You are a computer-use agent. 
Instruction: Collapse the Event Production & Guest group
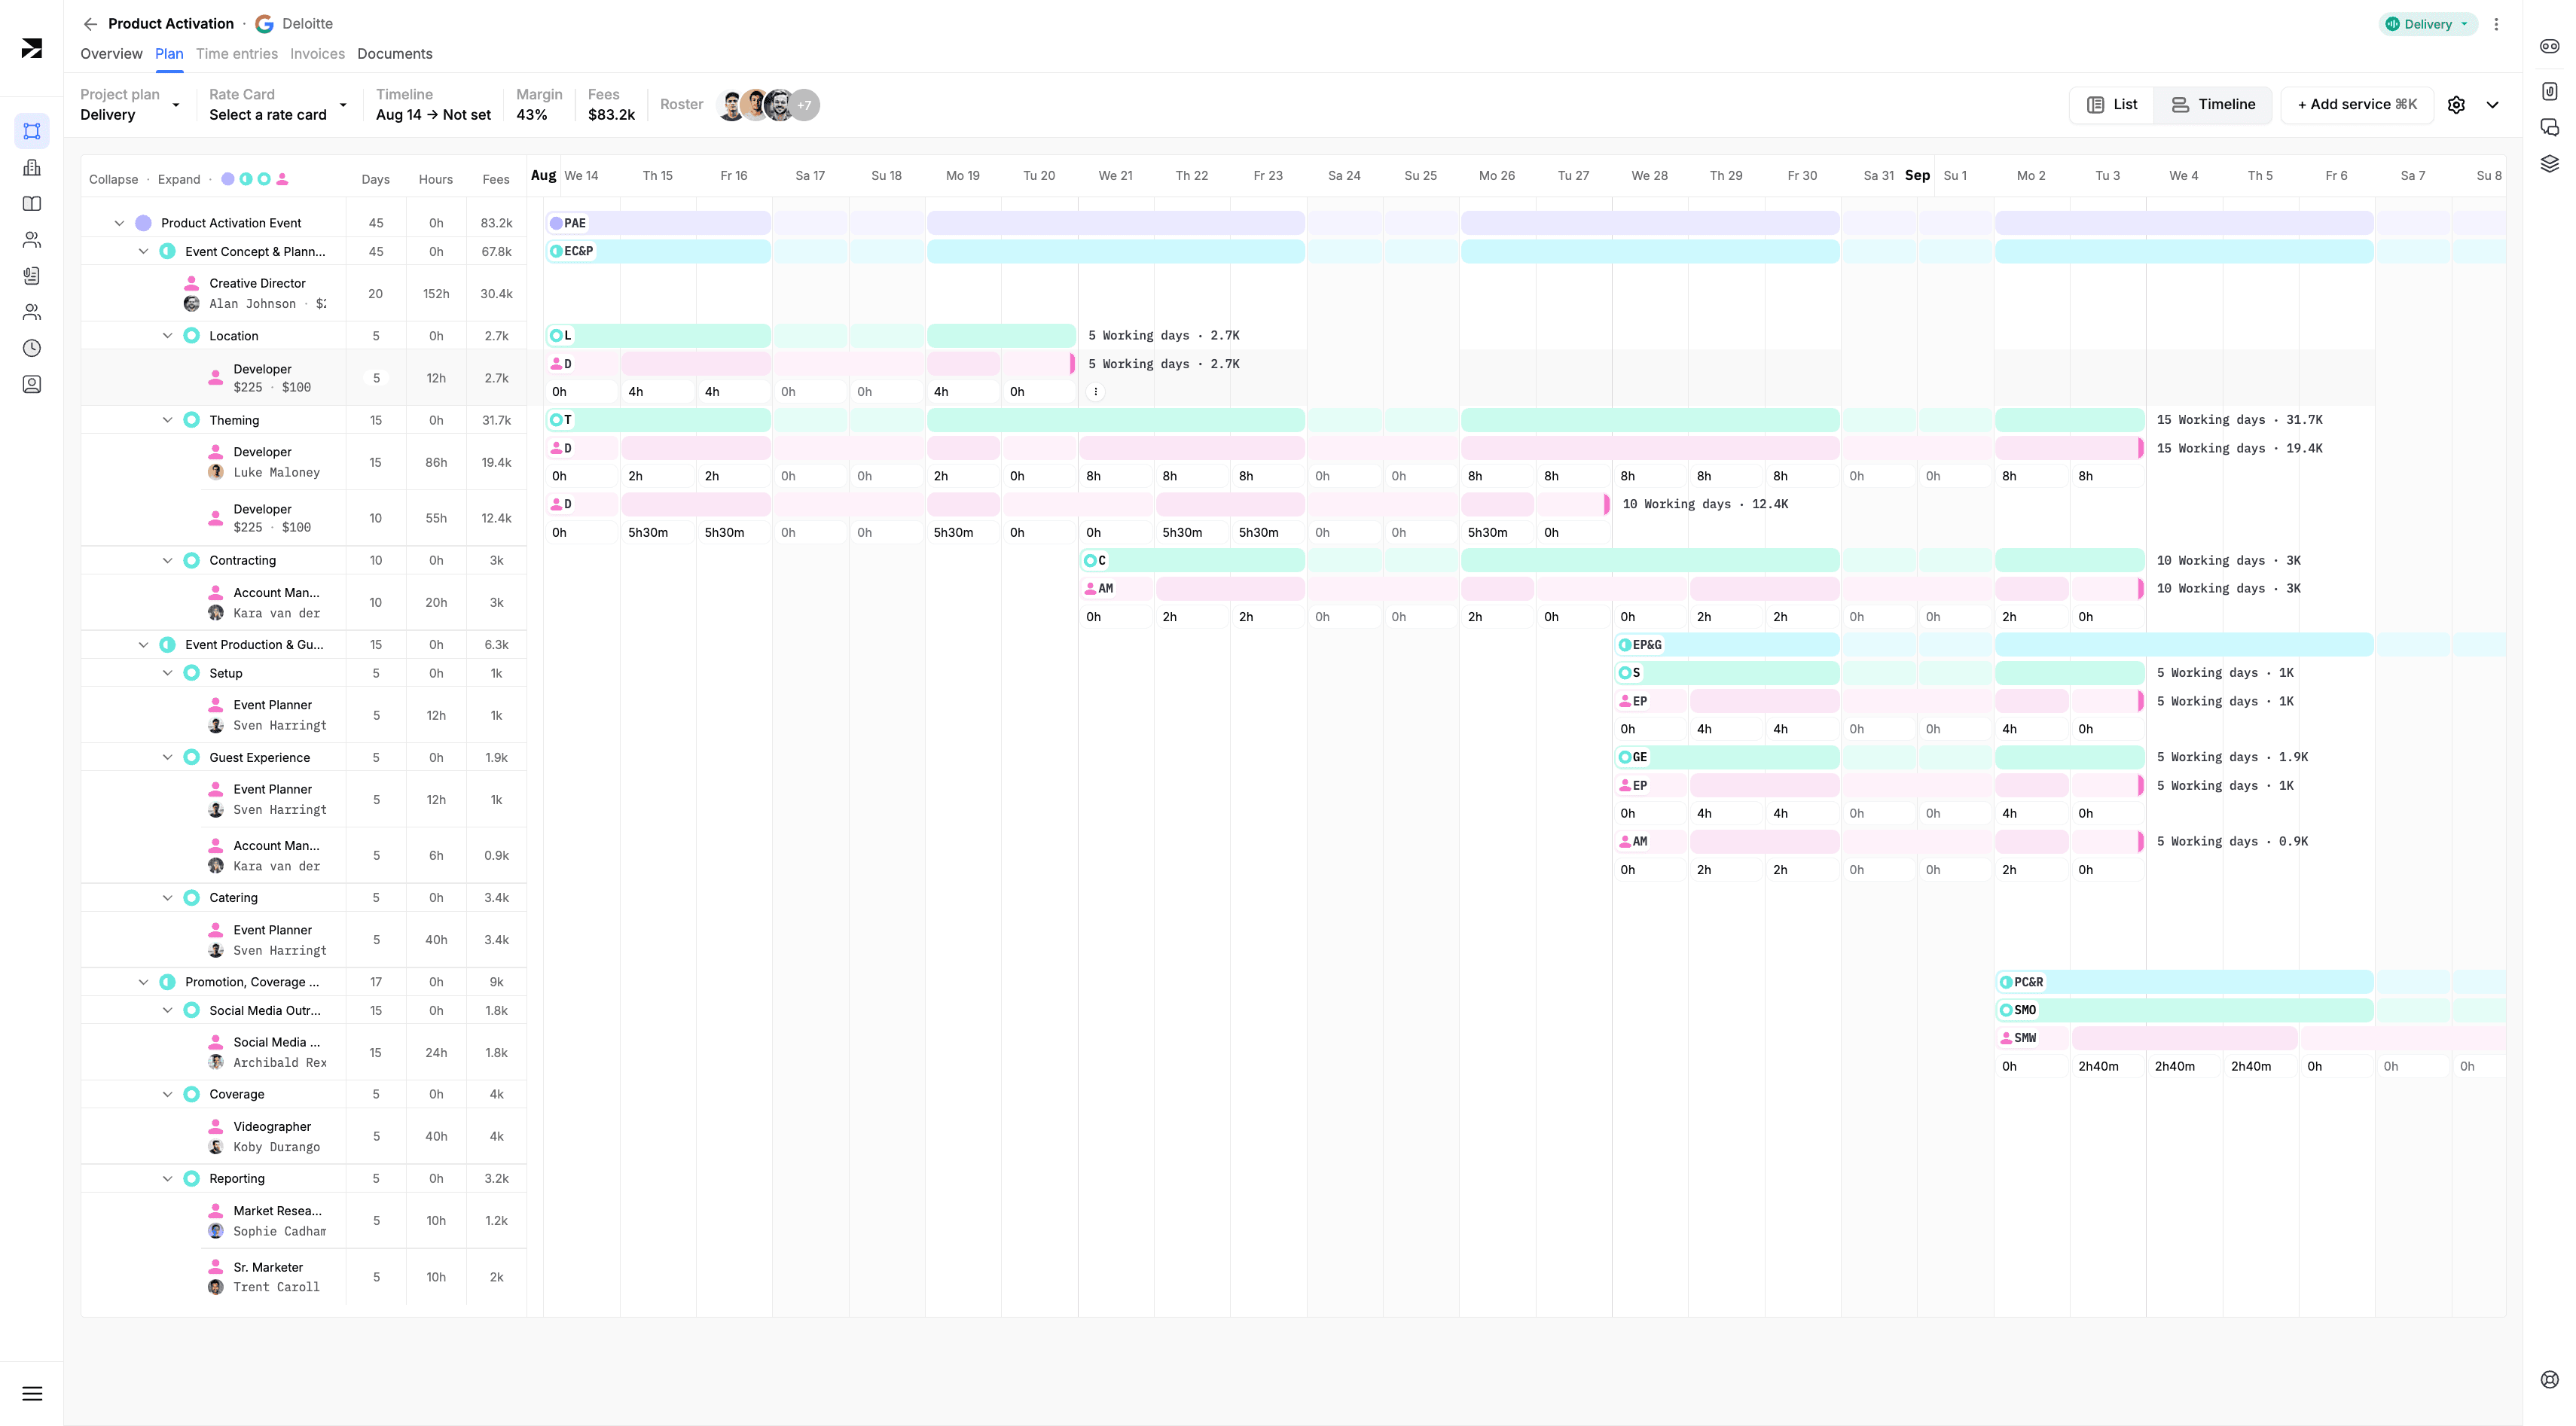143,645
